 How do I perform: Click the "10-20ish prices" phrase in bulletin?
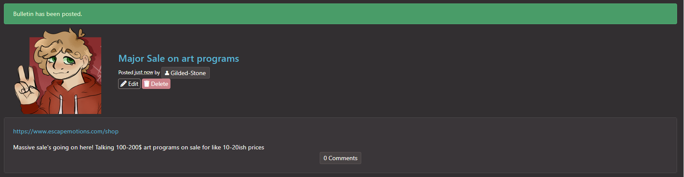[244, 147]
